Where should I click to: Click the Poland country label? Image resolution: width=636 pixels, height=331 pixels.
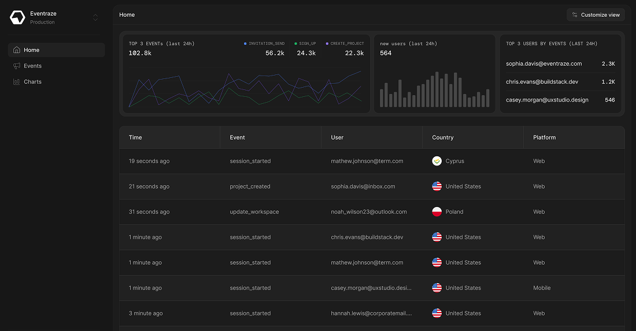coord(454,212)
